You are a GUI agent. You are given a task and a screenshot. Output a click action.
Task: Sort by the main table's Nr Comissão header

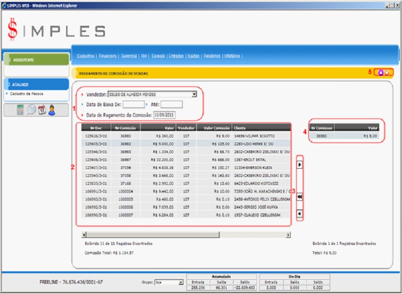coord(125,128)
